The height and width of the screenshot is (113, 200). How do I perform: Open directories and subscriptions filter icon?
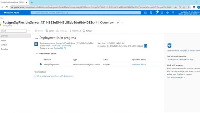point(151,13)
